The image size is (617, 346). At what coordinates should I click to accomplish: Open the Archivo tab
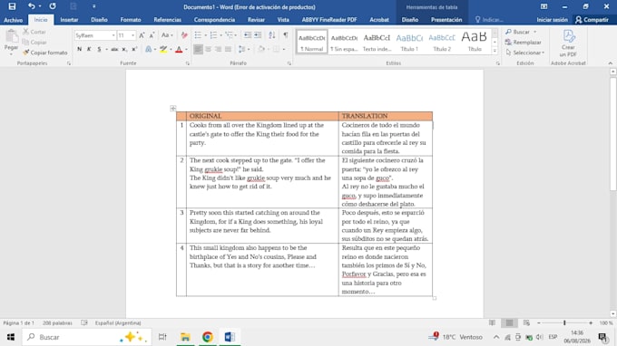14,20
